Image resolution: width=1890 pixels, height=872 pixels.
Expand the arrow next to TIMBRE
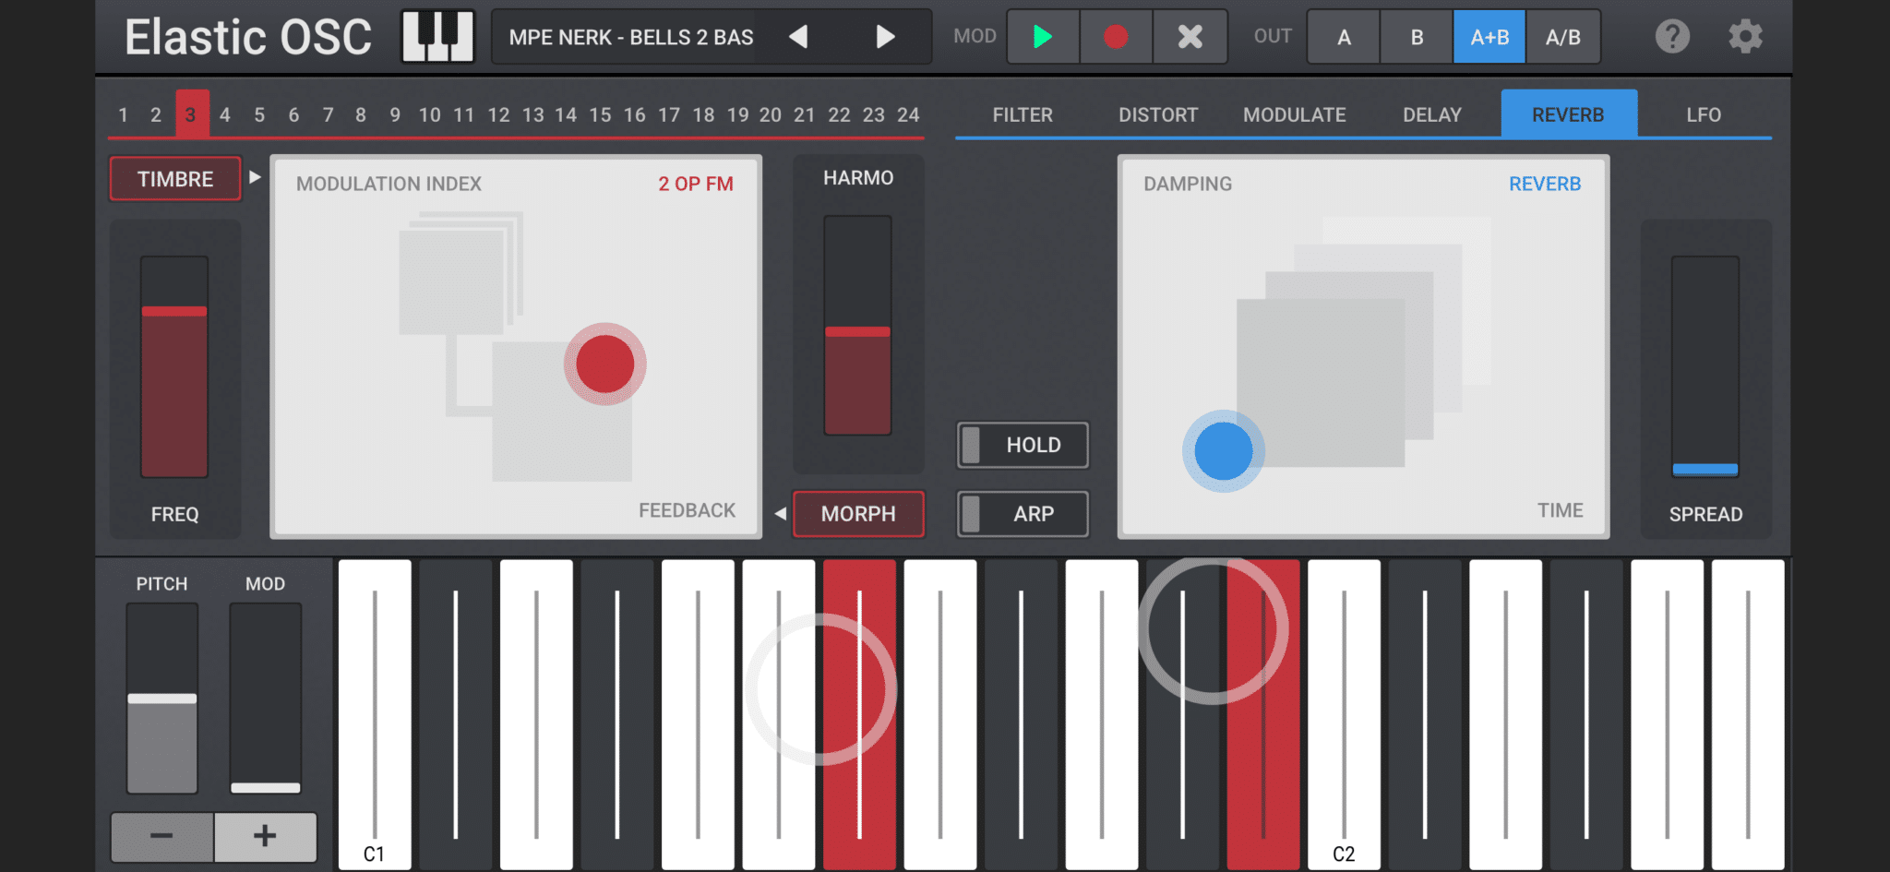point(256,177)
